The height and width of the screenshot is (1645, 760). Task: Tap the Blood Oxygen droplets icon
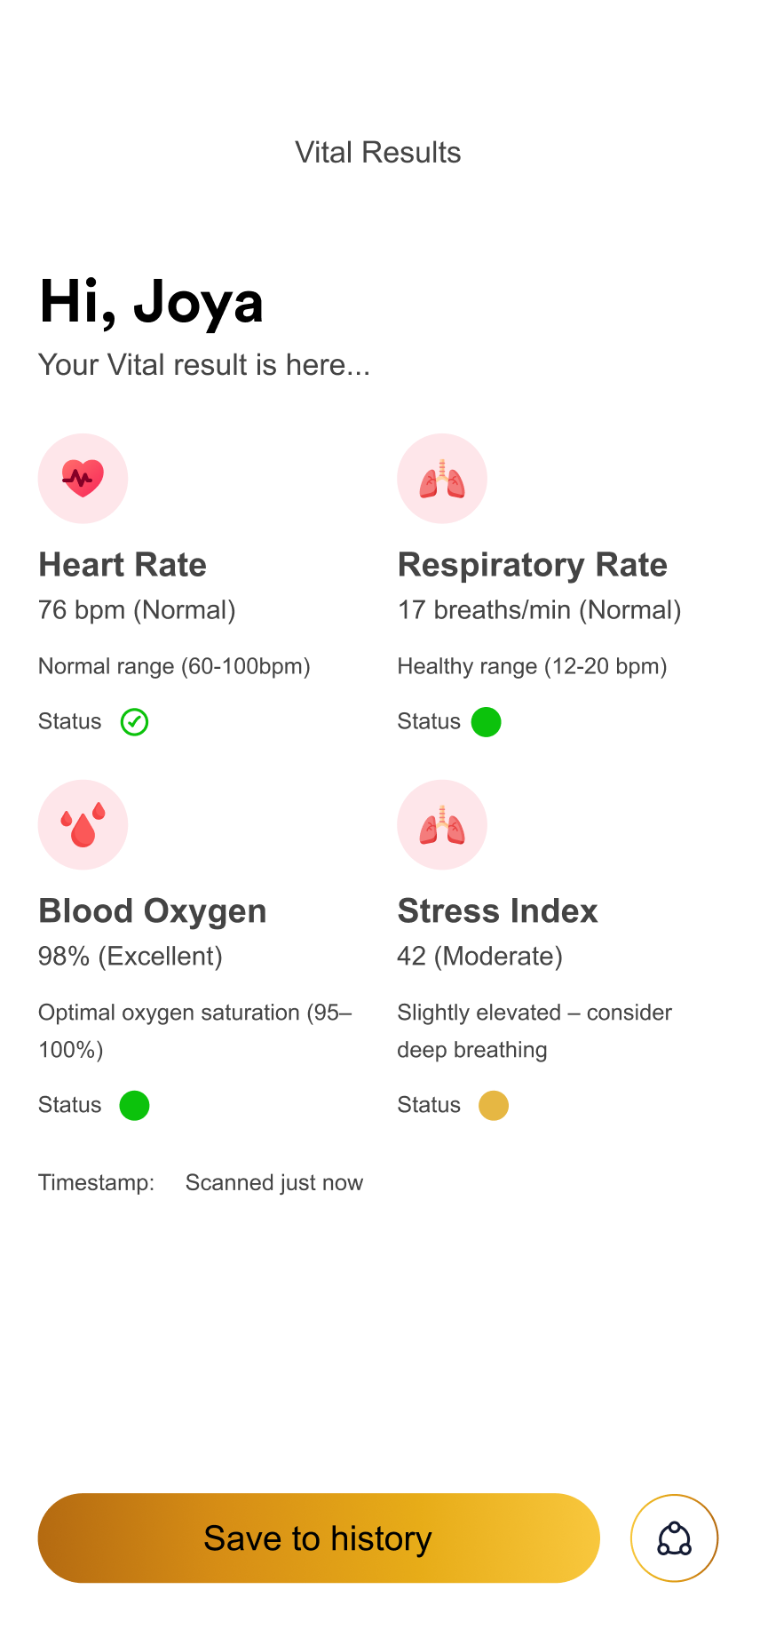pos(83,825)
